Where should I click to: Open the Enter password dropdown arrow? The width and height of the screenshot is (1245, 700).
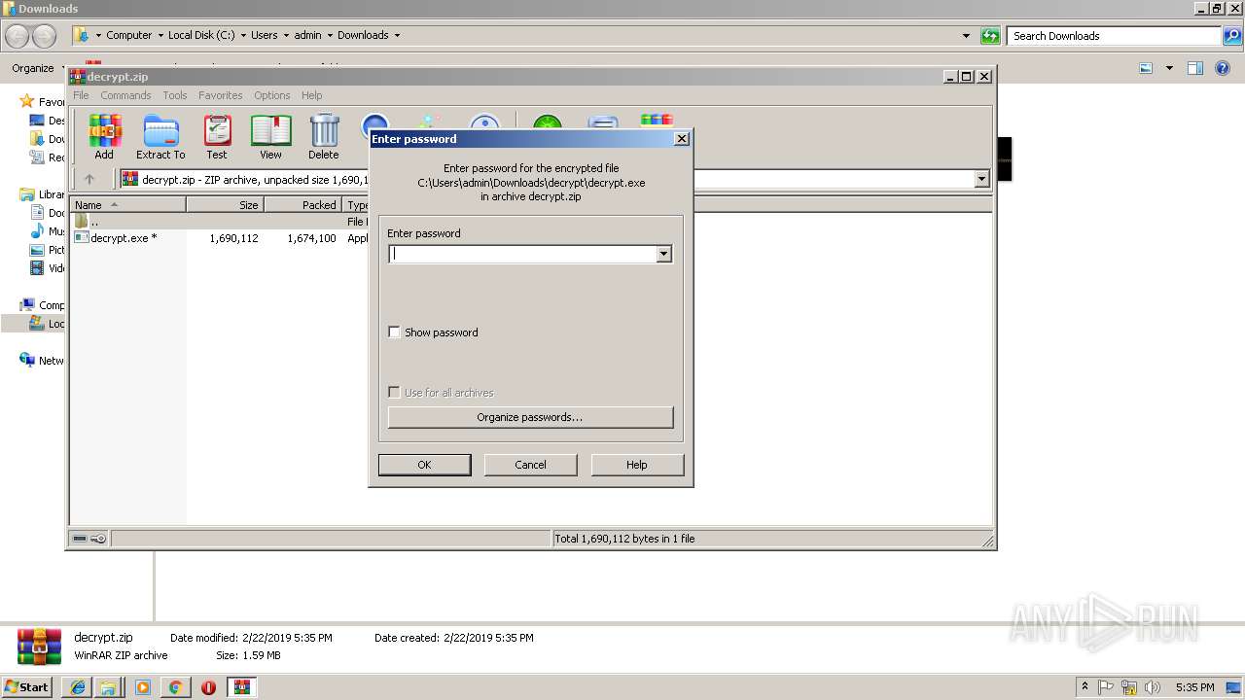[663, 254]
